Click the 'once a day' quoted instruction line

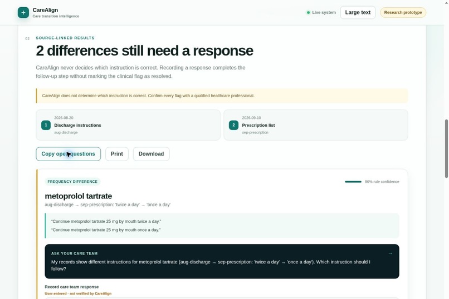(x=106, y=230)
